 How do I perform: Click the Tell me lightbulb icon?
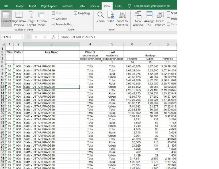[x=129, y=6]
